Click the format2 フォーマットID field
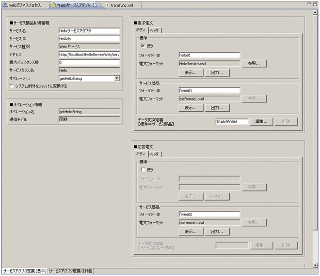This screenshot has width=320, height=276. pyautogui.click(x=209, y=214)
